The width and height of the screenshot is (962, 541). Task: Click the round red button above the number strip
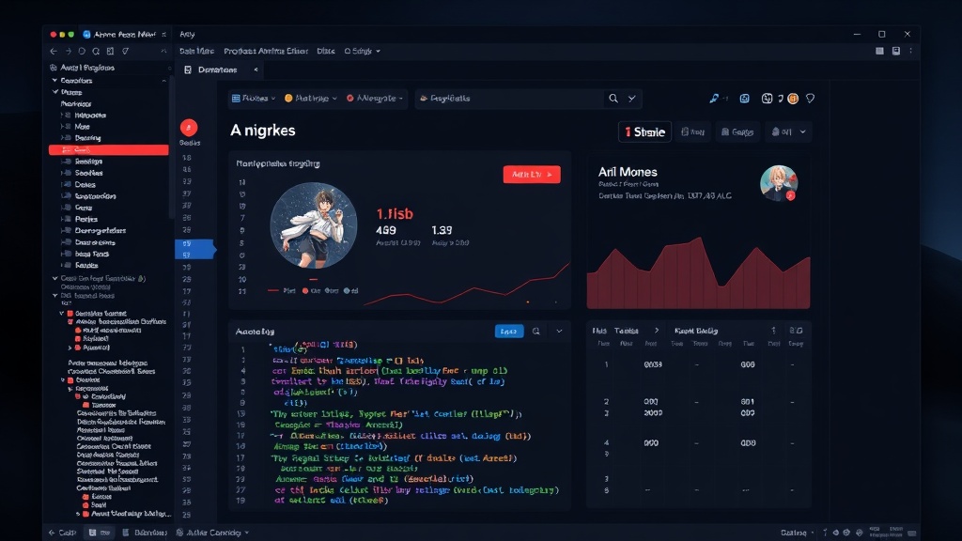[189, 128]
